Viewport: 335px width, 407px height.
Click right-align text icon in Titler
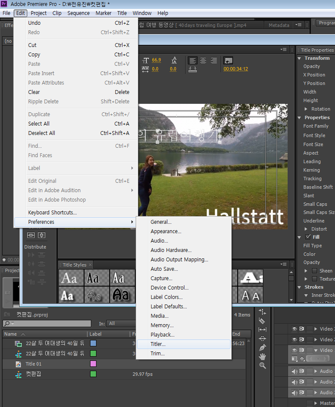tap(214, 61)
